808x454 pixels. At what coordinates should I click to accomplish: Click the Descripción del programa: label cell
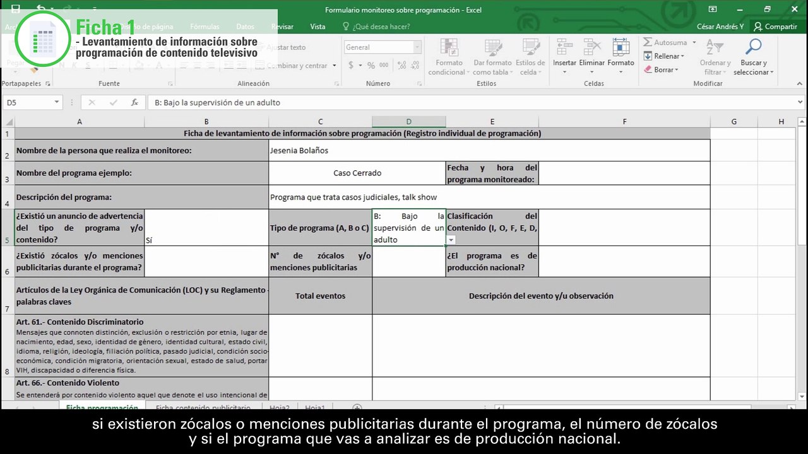coord(142,197)
